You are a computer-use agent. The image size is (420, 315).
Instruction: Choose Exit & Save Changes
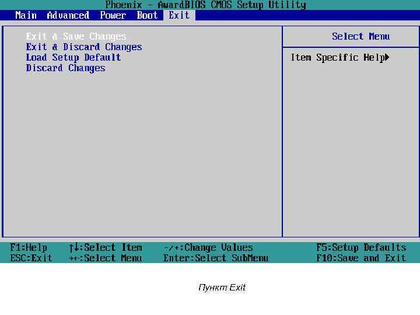(x=76, y=36)
